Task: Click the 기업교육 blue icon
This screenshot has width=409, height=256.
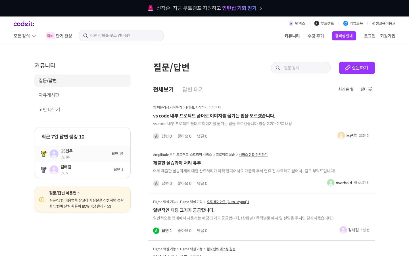Action: [x=346, y=23]
